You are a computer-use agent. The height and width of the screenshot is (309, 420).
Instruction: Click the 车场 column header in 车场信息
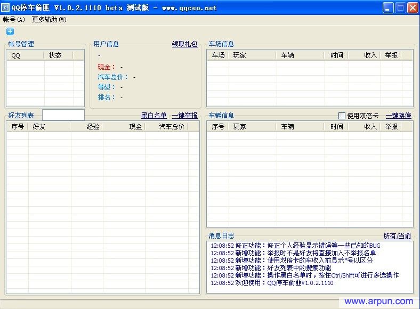point(218,55)
